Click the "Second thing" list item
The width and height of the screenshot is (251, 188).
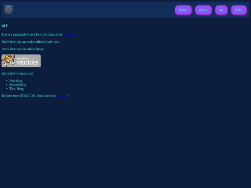pos(18,84)
